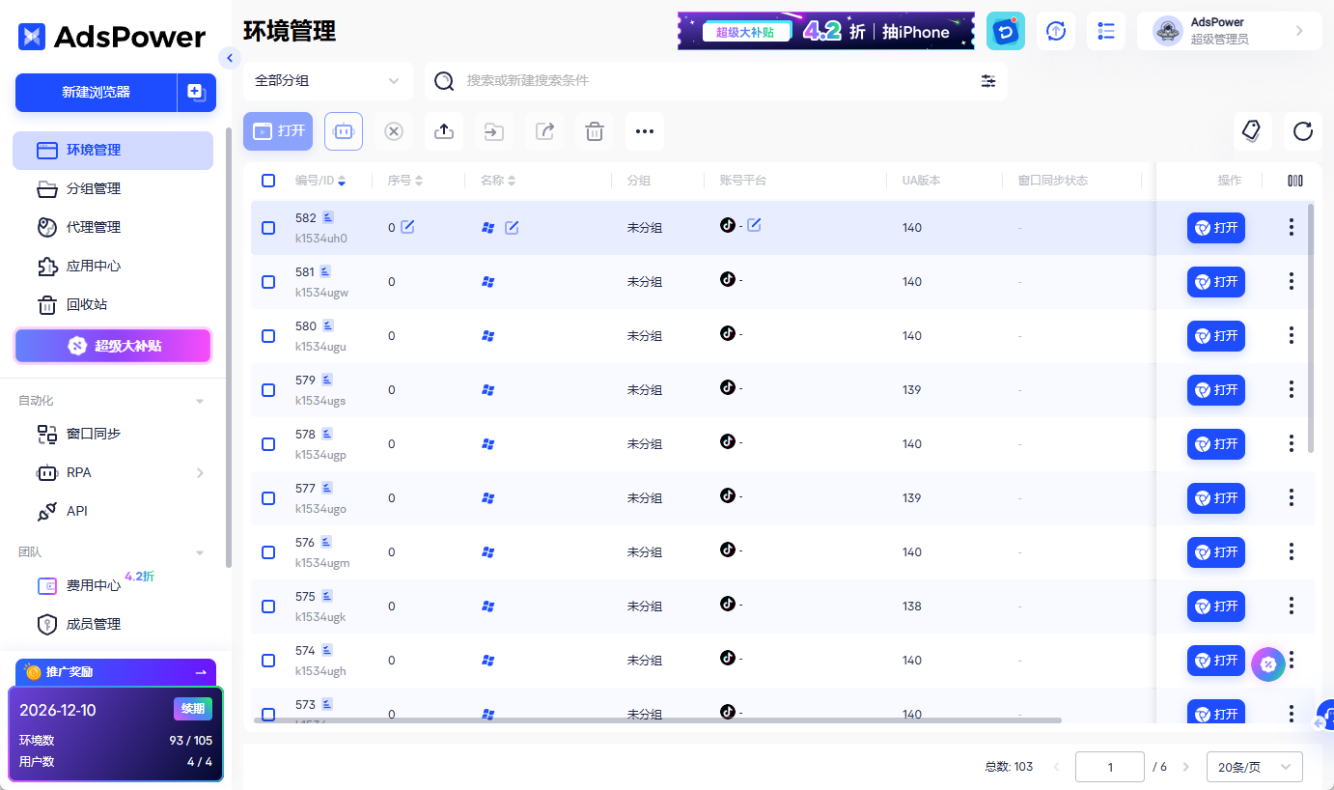Open 代理管理 in the sidebar

coord(94,228)
